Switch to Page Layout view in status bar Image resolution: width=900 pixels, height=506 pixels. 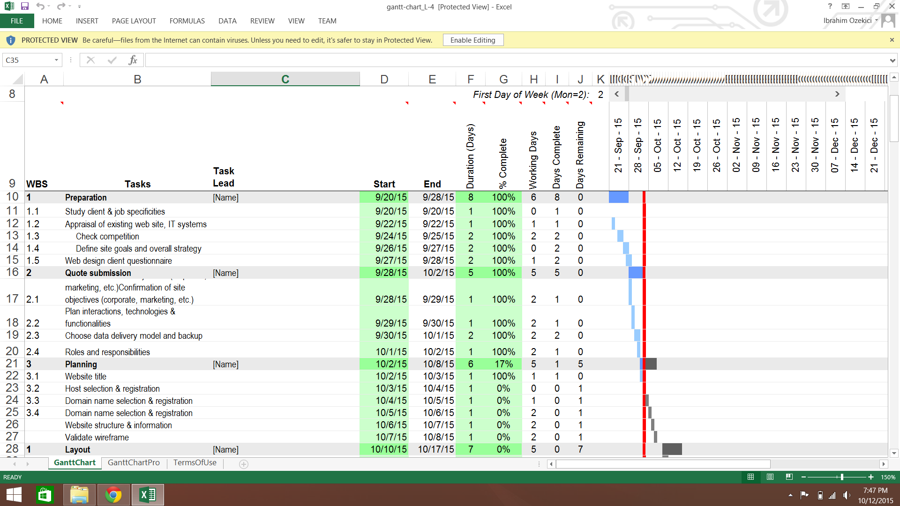[x=770, y=477]
